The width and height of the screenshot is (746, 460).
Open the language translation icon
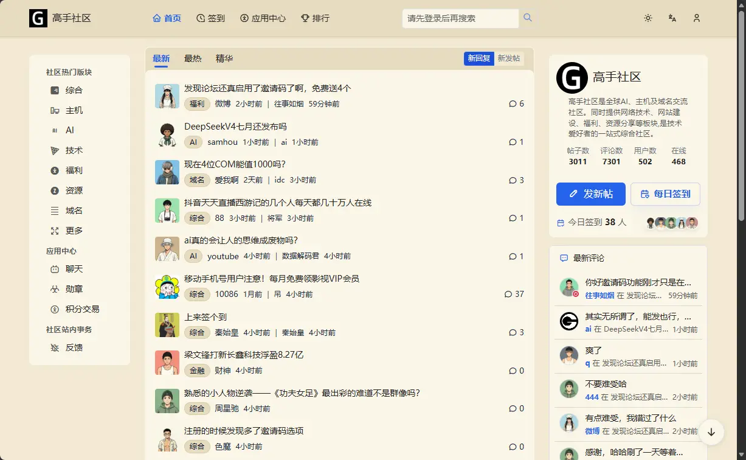[x=672, y=18]
